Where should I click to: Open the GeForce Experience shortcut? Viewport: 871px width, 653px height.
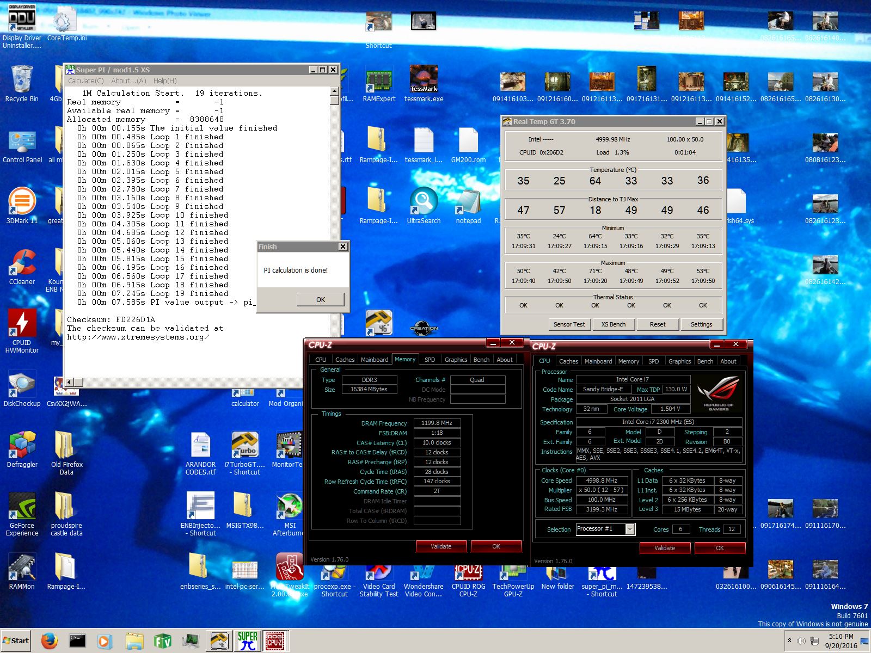[x=22, y=513]
